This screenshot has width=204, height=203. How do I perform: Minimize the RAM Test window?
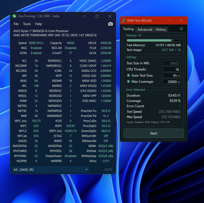(169, 20)
